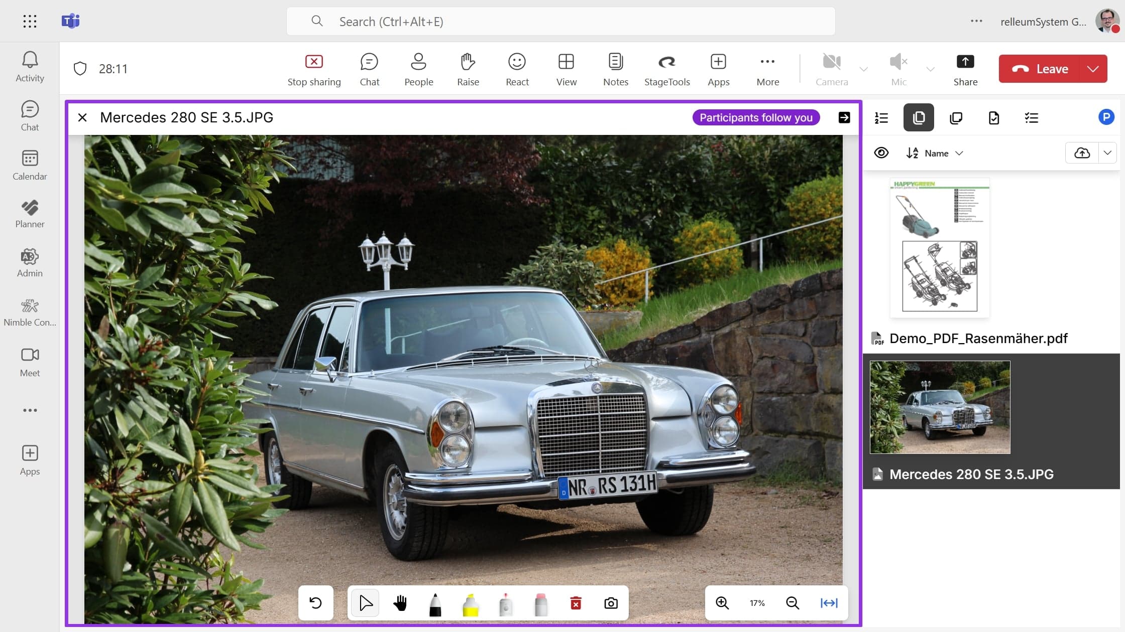Switch to the numbered agenda list tab
The height and width of the screenshot is (632, 1125).
[x=881, y=117]
